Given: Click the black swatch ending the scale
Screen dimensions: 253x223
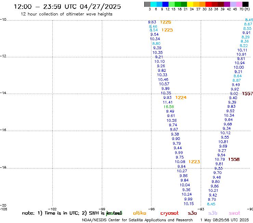Looking at the screenshot, I should click(x=245, y=4).
